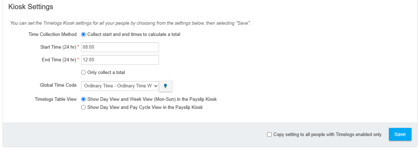Click the Only collect a total label text
Image resolution: width=419 pixels, height=148 pixels.
106,72
